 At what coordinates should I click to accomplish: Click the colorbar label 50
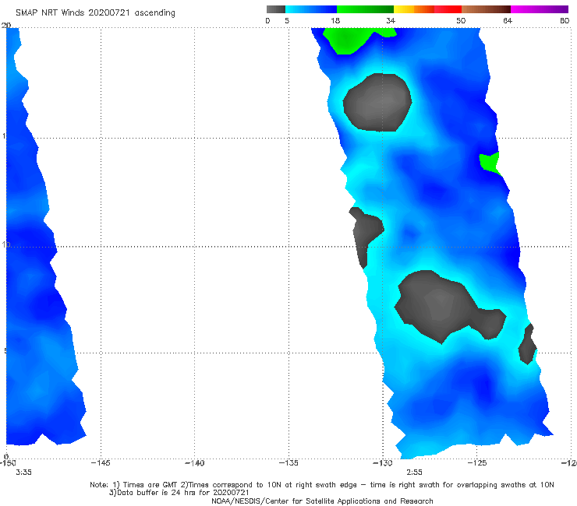pos(461,20)
